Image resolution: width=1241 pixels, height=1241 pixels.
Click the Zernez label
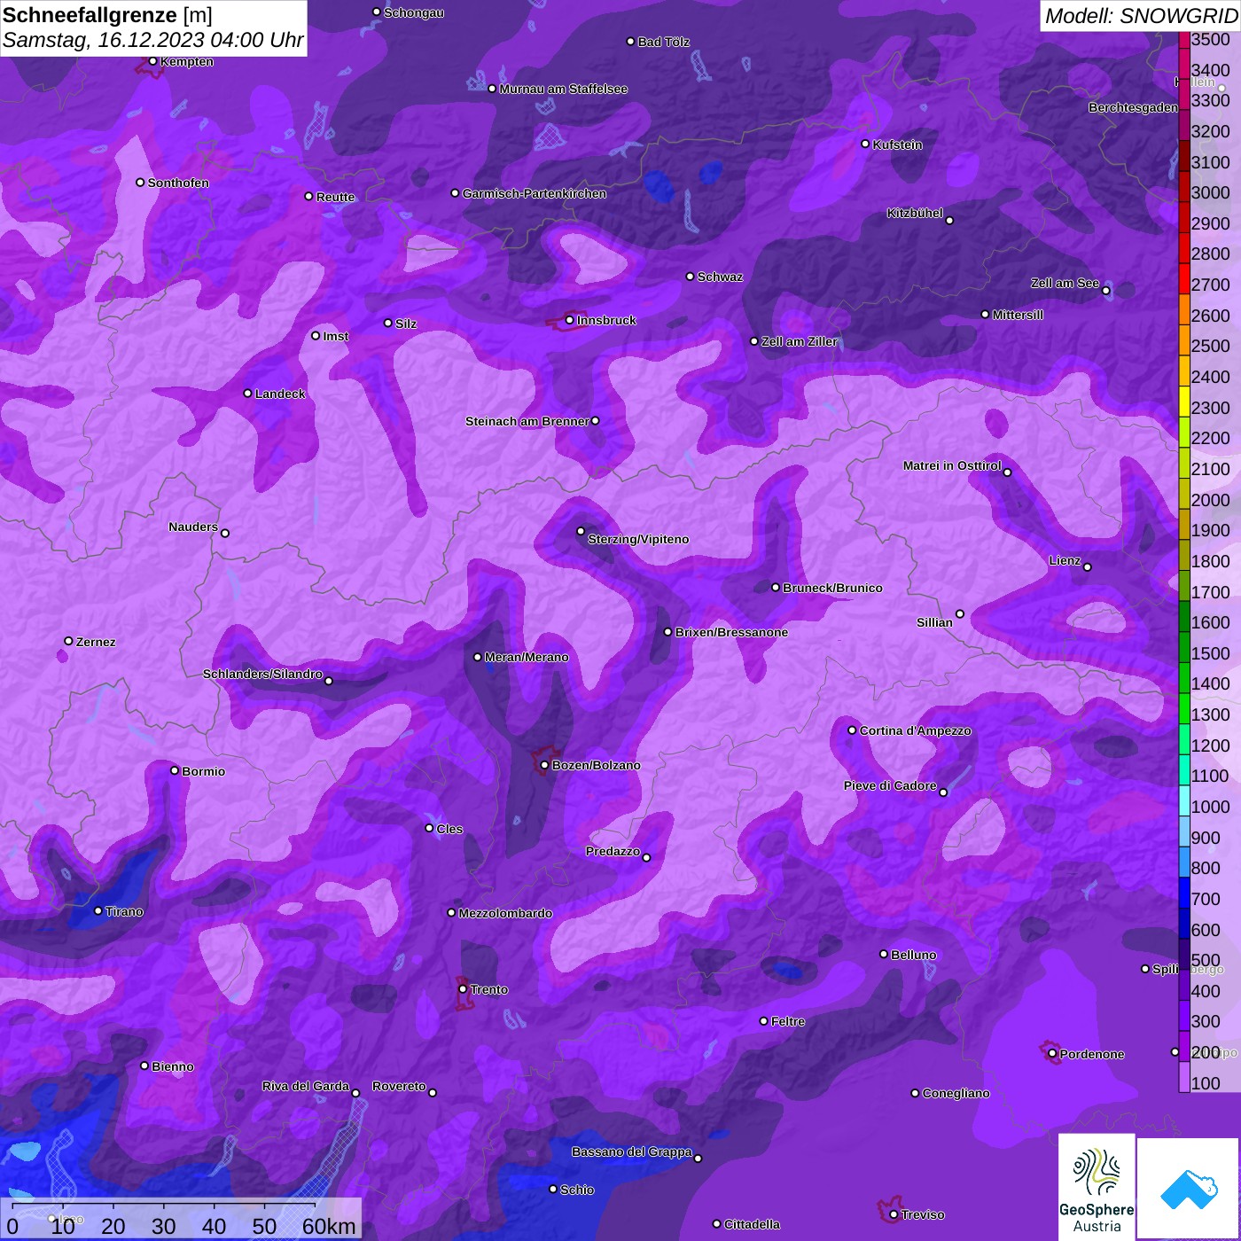coord(96,642)
